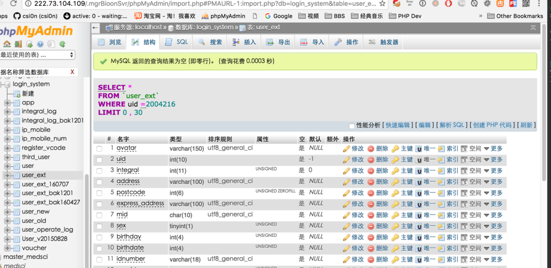Tick the checkbox for the avatar column
This screenshot has width=551, height=268.
(x=99, y=149)
